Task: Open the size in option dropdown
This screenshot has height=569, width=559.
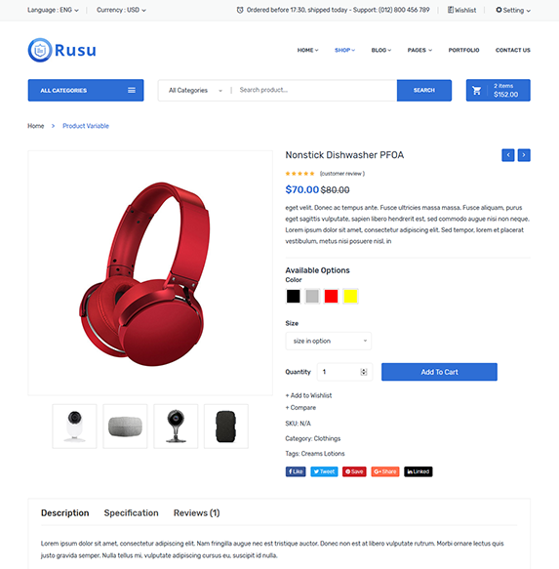Action: click(x=329, y=341)
